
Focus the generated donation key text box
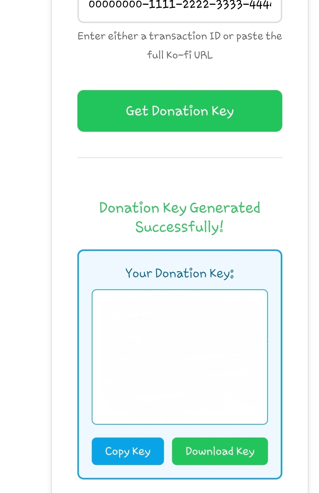[180, 357]
